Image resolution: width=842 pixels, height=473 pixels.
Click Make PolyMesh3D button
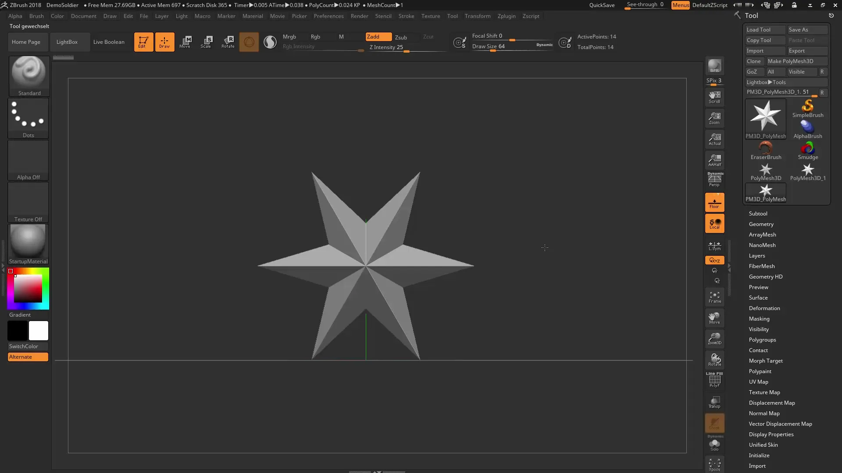tap(796, 61)
